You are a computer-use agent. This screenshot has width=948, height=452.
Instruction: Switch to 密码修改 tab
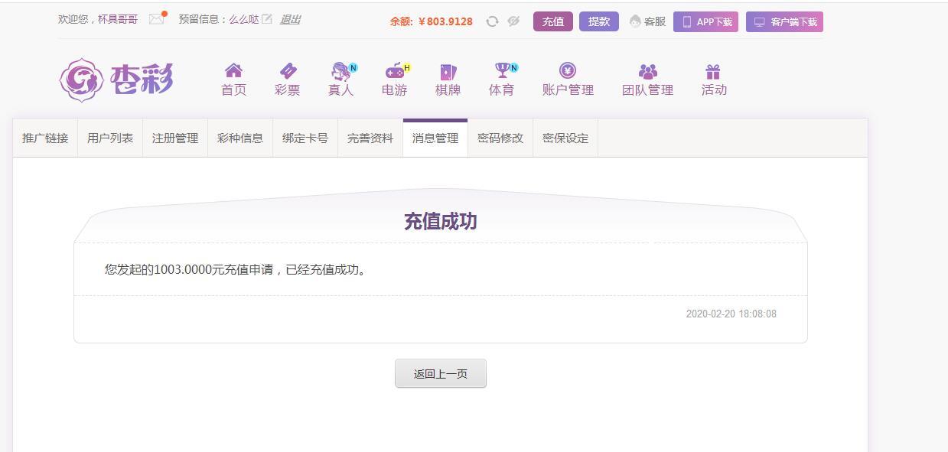click(500, 138)
